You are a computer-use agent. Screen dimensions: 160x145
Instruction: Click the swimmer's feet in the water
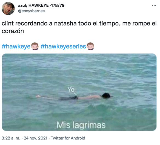click(38, 96)
